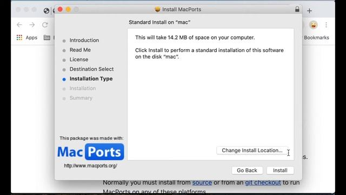This screenshot has height=195, width=346.
Task: Select the Installation Type step
Action: pyautogui.click(x=91, y=79)
